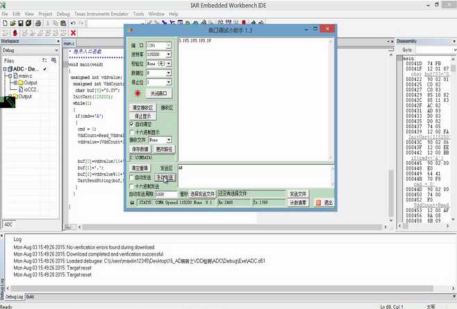Click the 计数清零 button

pos(298,202)
